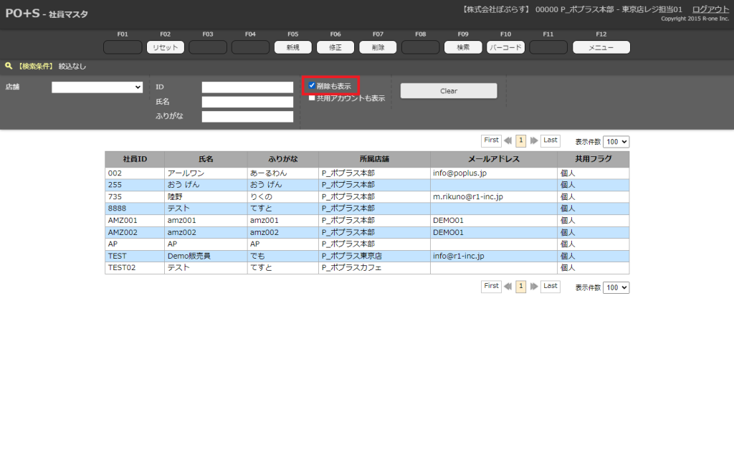
Task: Click the bottom pagination previous arrow
Action: [508, 287]
